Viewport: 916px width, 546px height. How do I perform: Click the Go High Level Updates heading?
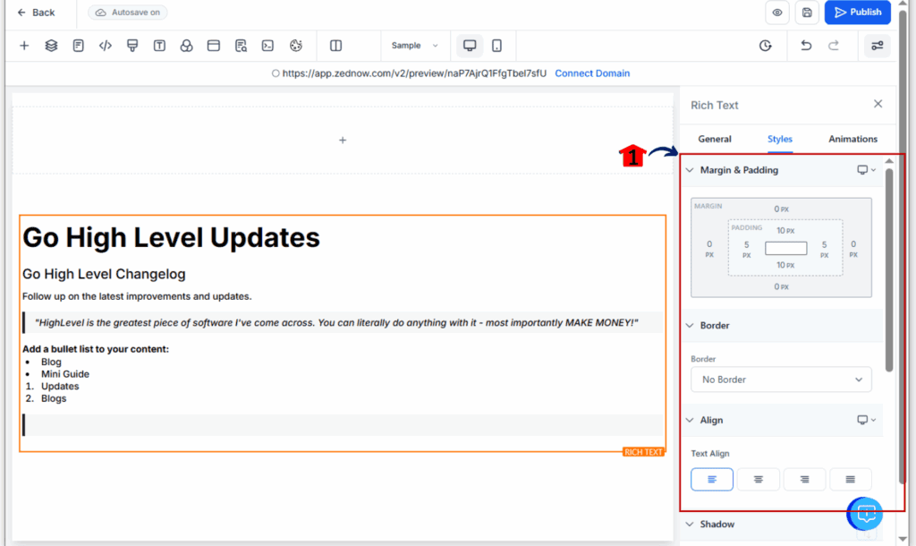pos(171,237)
